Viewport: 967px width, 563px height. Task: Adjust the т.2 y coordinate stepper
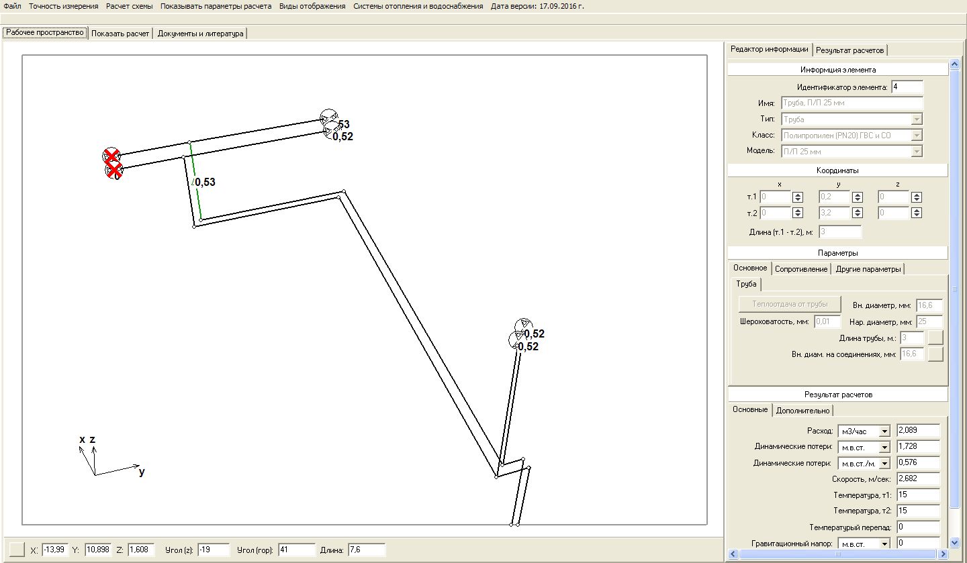point(858,213)
